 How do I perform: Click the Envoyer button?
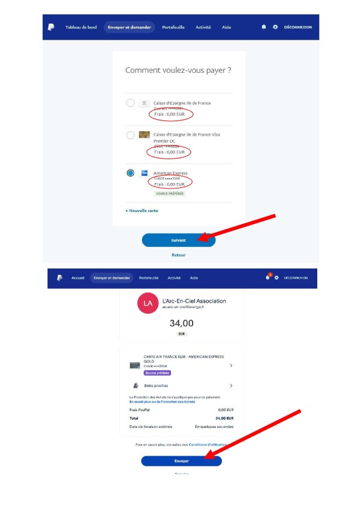point(181,461)
